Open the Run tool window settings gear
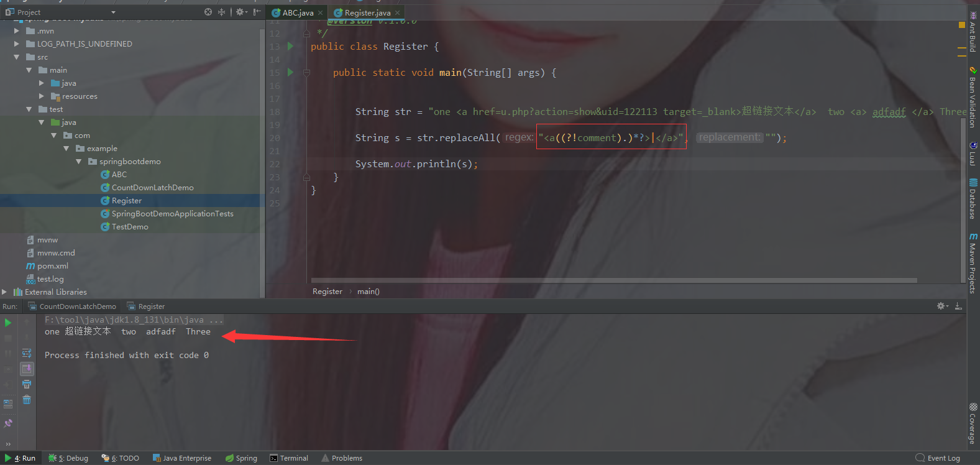980x465 pixels. tap(943, 306)
